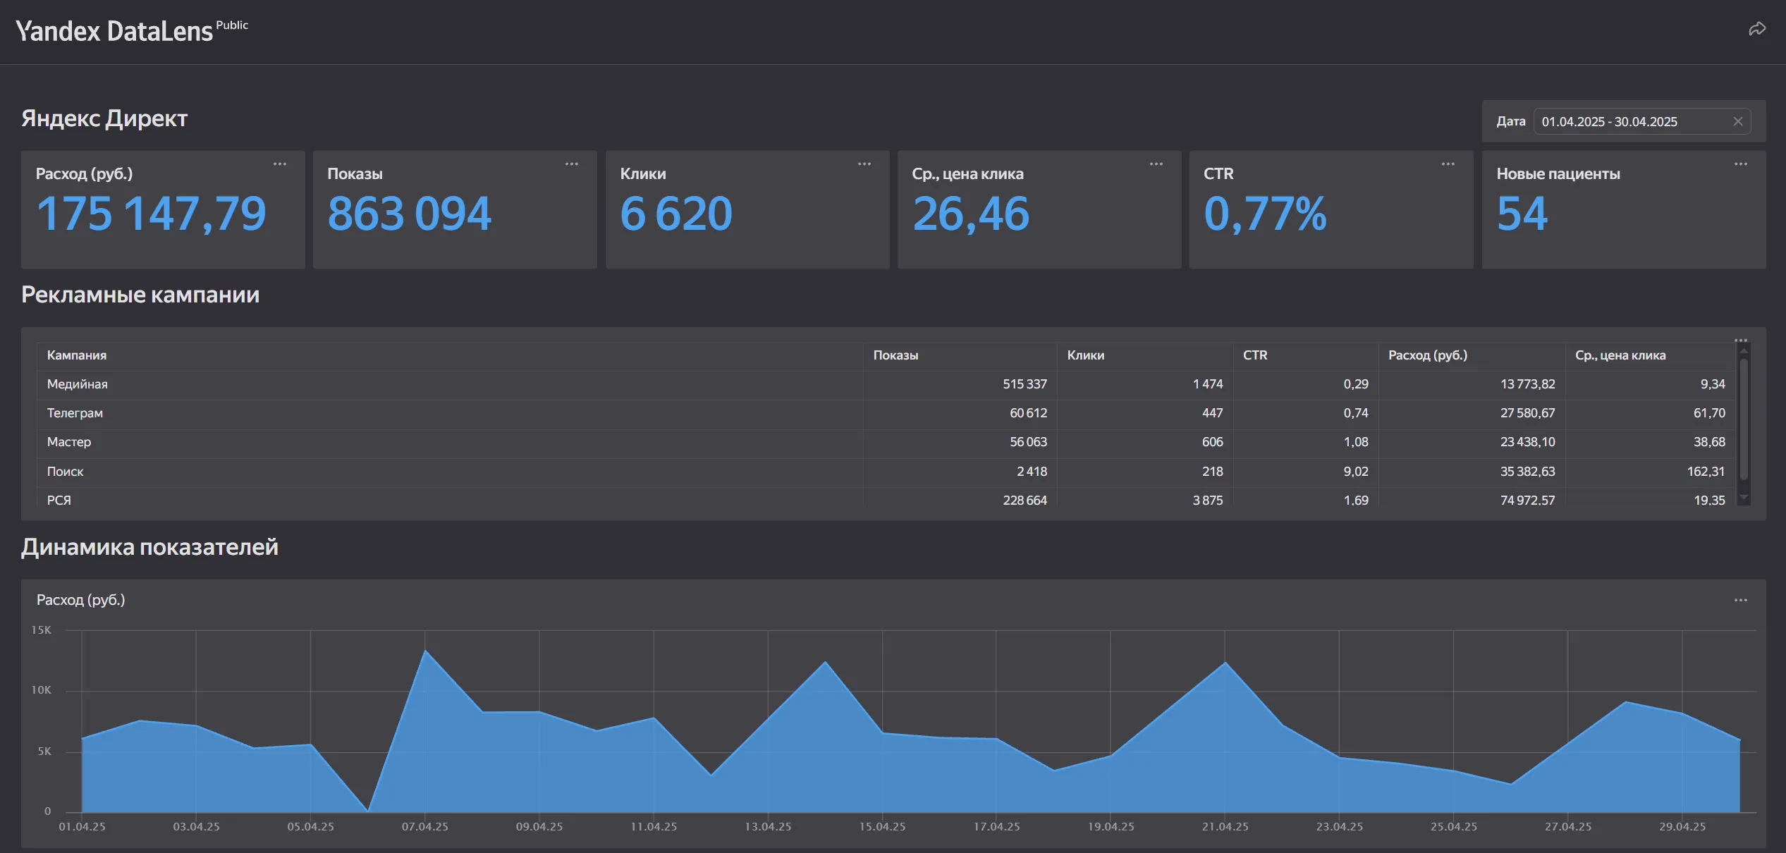Viewport: 1786px width, 853px height.
Task: Click the 07.04.25 peak on the chart
Action: click(425, 651)
